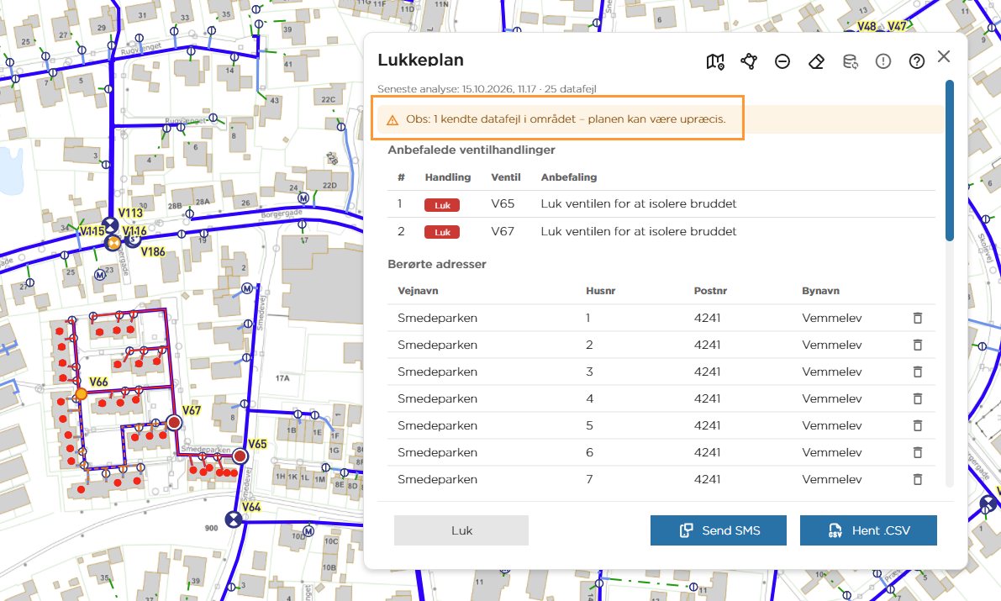The width and height of the screenshot is (1001, 601).
Task: Click the Ventil column header
Action: point(506,177)
